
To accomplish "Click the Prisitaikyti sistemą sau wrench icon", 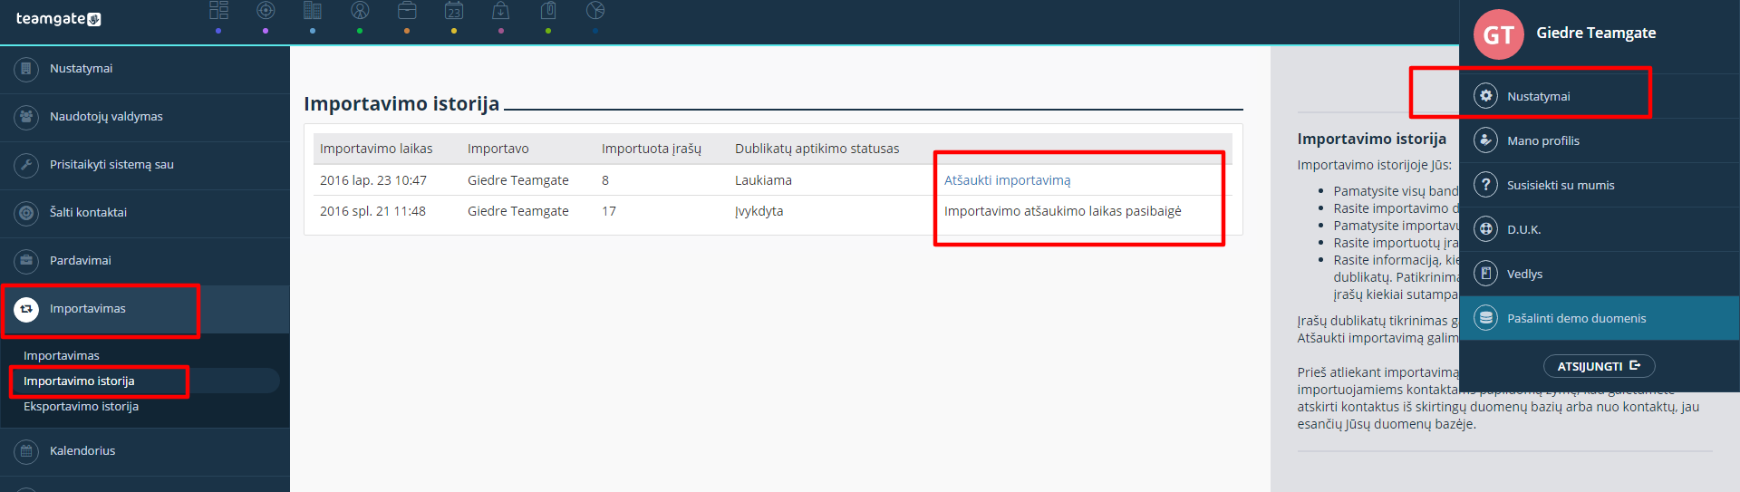I will 26,165.
